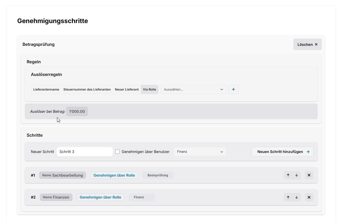The image size is (337, 223).
Task: Move step #2 Finanzen up
Action: click(x=288, y=197)
